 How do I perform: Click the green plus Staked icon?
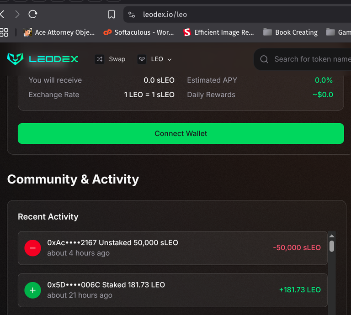click(x=33, y=290)
